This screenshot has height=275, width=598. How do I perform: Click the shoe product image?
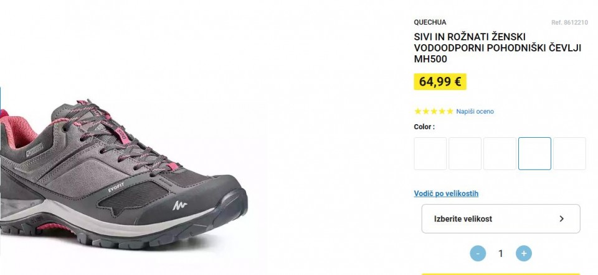[124, 174]
